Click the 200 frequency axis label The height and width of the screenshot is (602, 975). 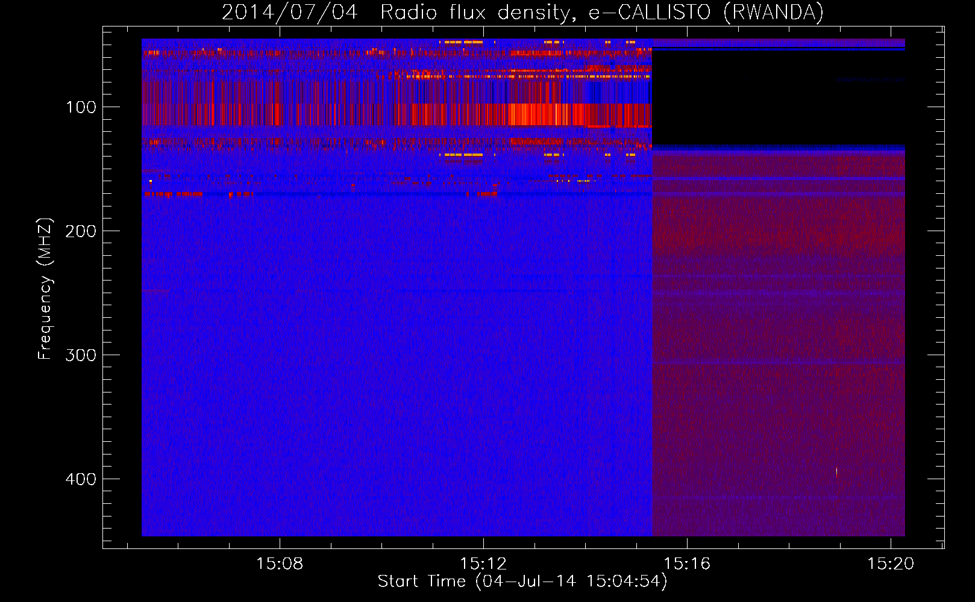(81, 232)
